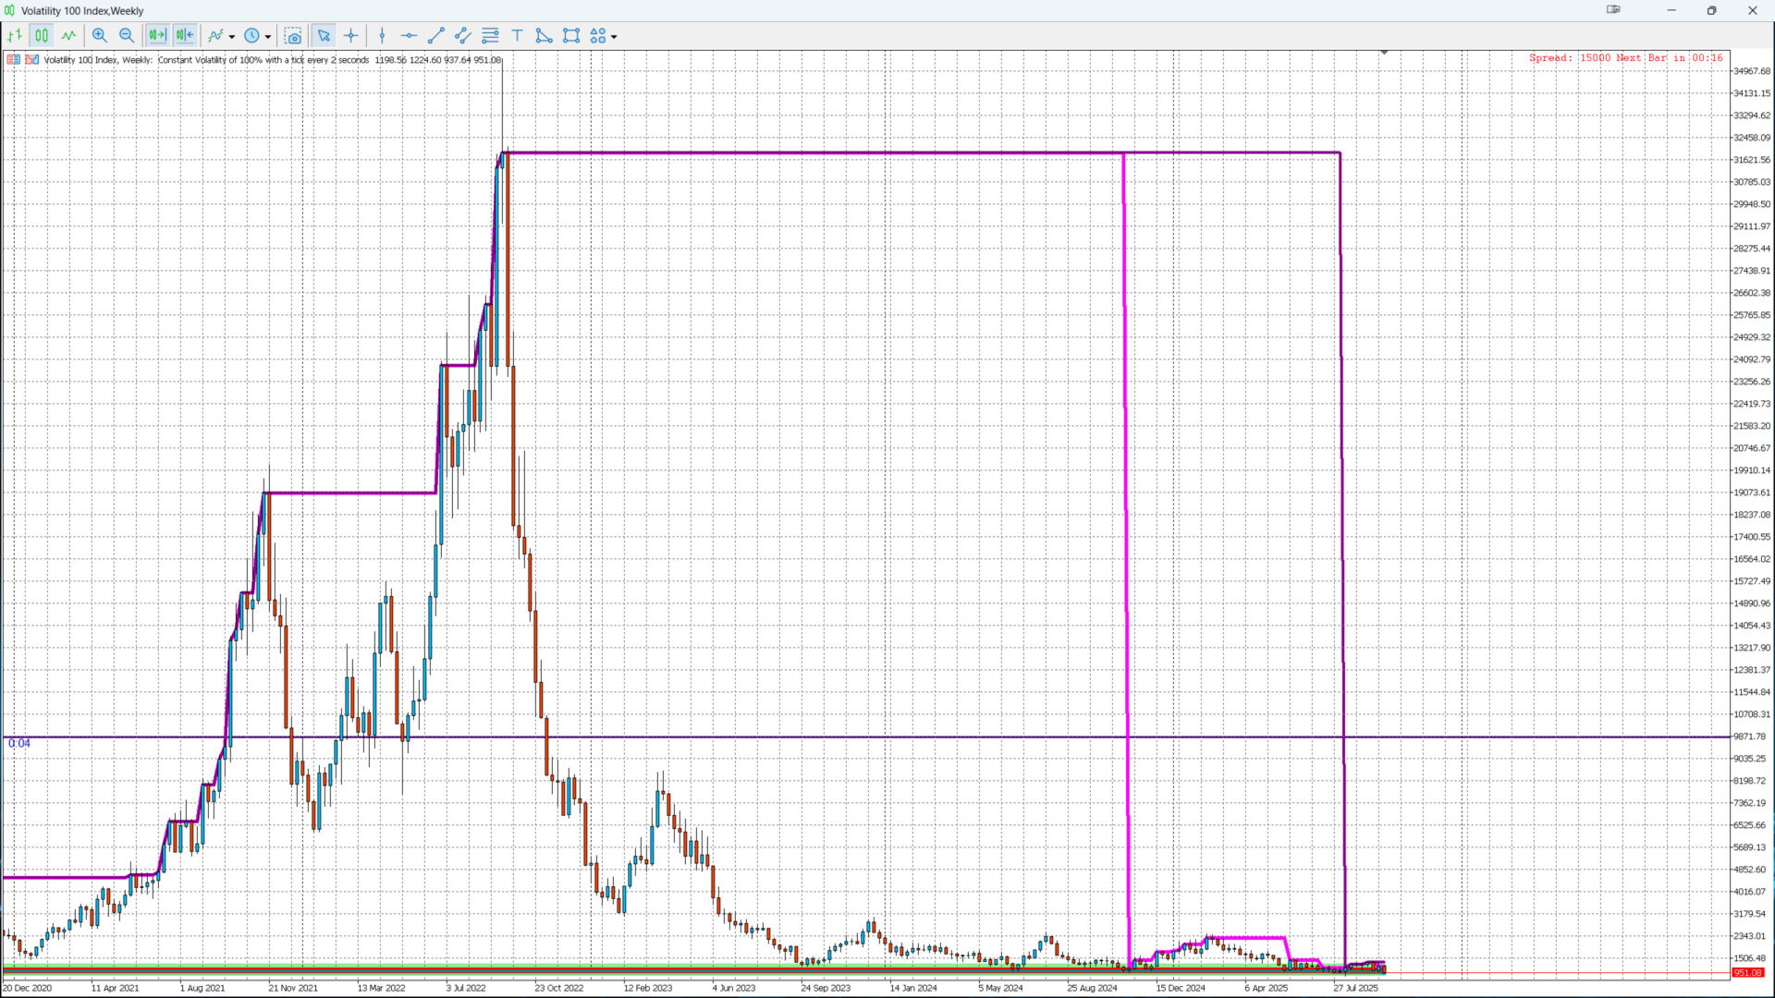1775x998 pixels.
Task: Switch to line chart display
Action: [x=69, y=36]
